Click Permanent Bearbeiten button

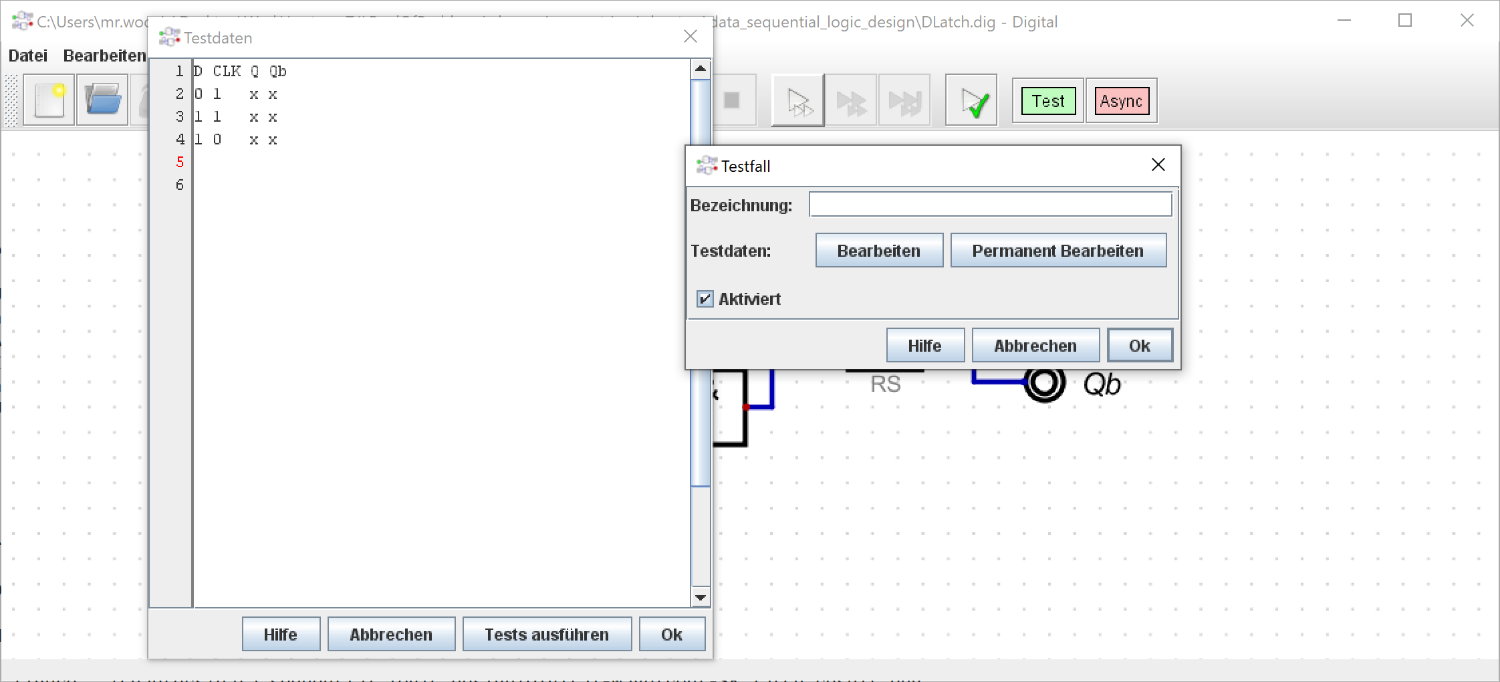[x=1058, y=251]
